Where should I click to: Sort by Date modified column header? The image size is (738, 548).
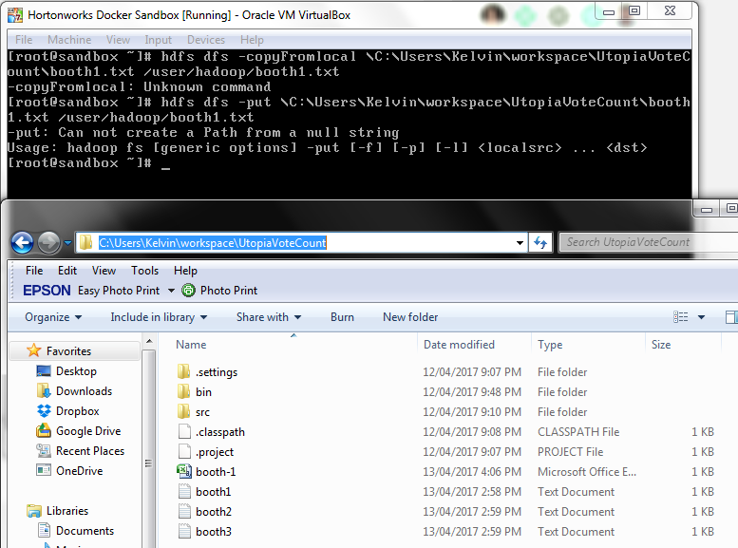coord(459,345)
